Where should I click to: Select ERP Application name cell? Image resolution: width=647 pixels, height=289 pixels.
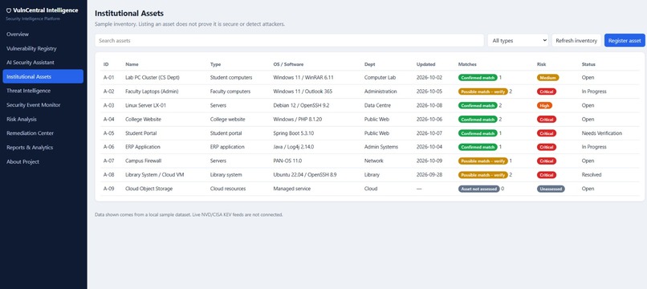pos(143,147)
